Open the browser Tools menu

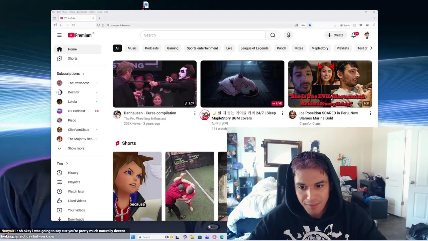tap(100, 12)
